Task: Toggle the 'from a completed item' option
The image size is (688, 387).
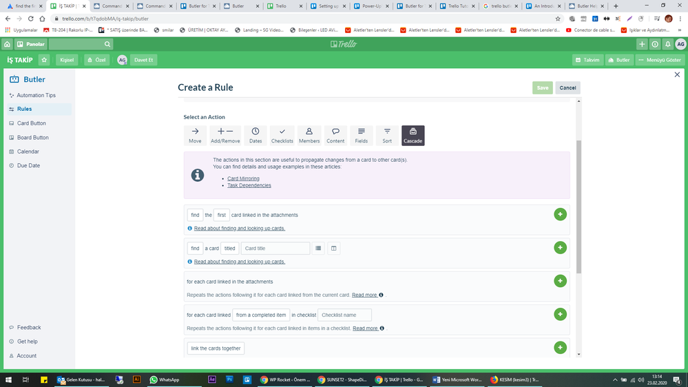Action: point(261,315)
